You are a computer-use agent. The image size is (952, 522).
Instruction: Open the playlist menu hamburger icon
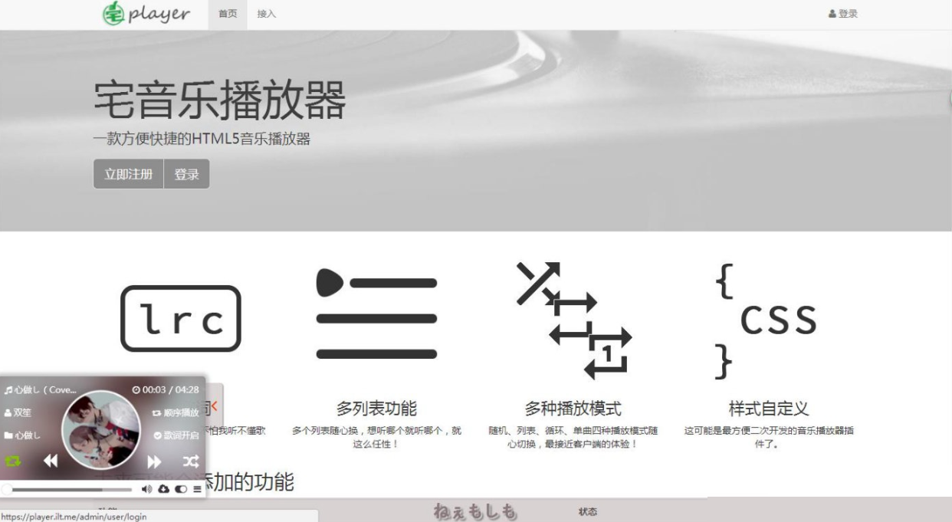[197, 489]
